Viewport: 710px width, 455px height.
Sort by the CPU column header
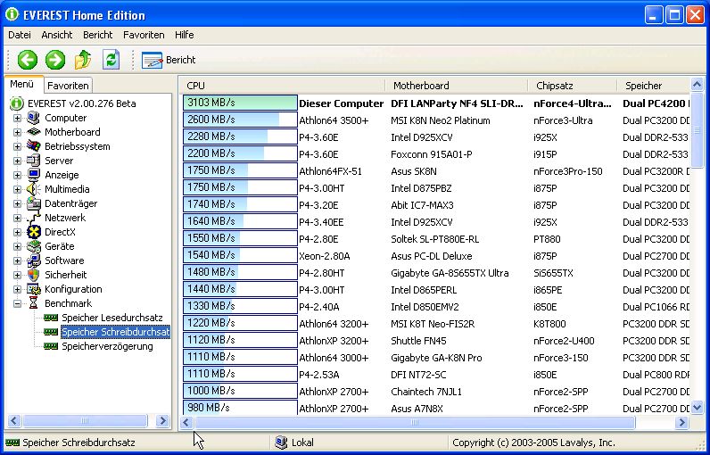pyautogui.click(x=283, y=86)
